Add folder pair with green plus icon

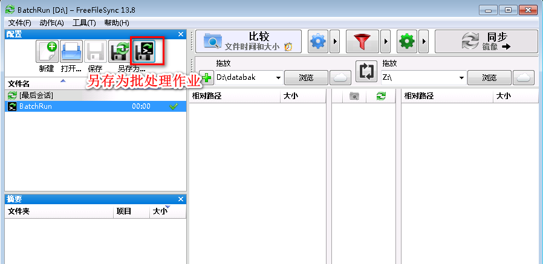pos(207,78)
